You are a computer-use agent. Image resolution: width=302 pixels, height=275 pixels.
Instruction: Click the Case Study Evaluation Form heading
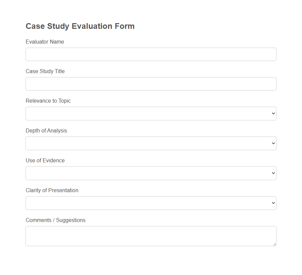[80, 26]
